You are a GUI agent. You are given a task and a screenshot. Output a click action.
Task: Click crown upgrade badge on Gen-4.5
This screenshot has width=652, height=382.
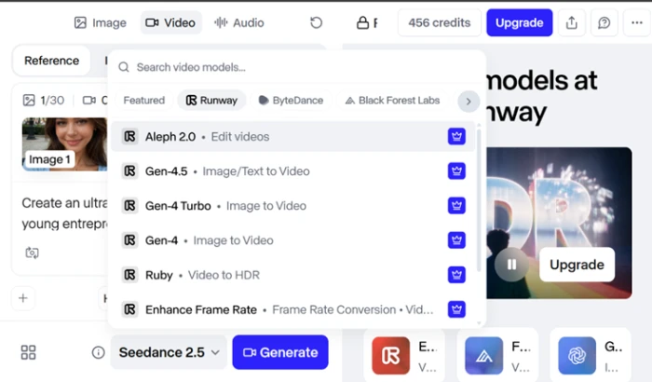tap(456, 171)
